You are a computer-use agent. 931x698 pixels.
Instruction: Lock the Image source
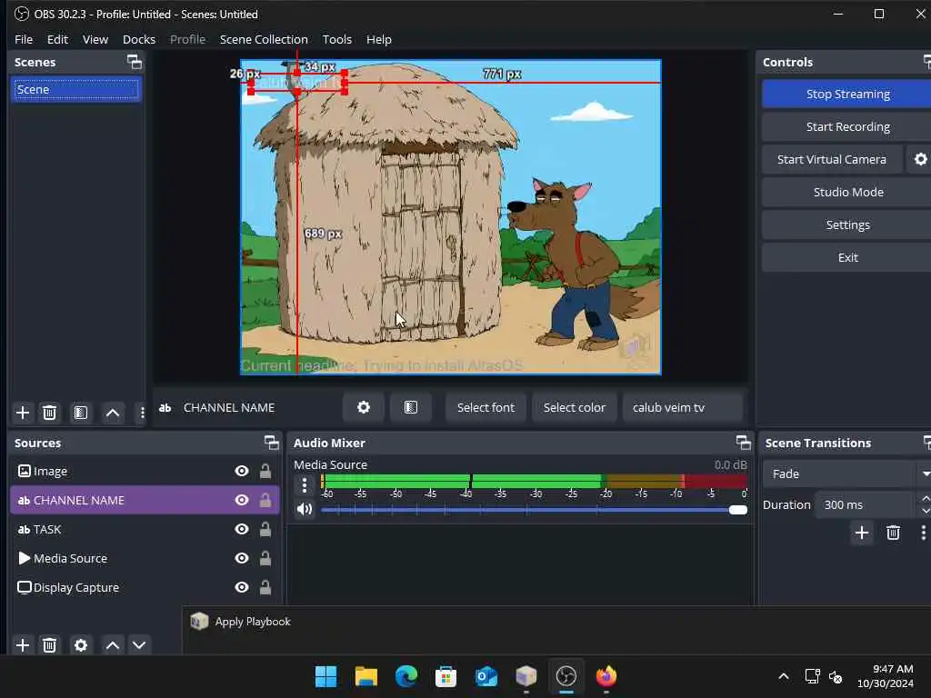pyautogui.click(x=265, y=472)
